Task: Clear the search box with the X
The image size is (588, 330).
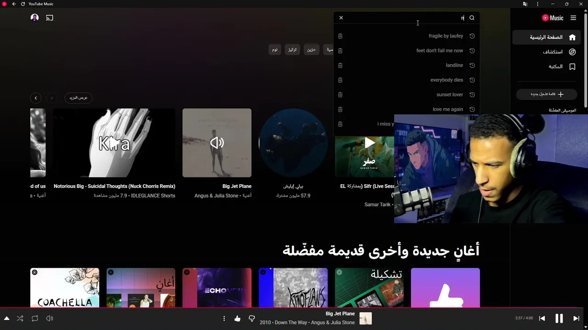Action: coord(341,18)
